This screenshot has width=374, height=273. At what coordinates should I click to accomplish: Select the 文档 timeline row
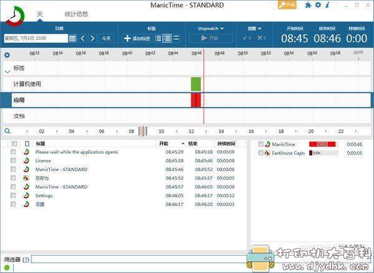186,116
